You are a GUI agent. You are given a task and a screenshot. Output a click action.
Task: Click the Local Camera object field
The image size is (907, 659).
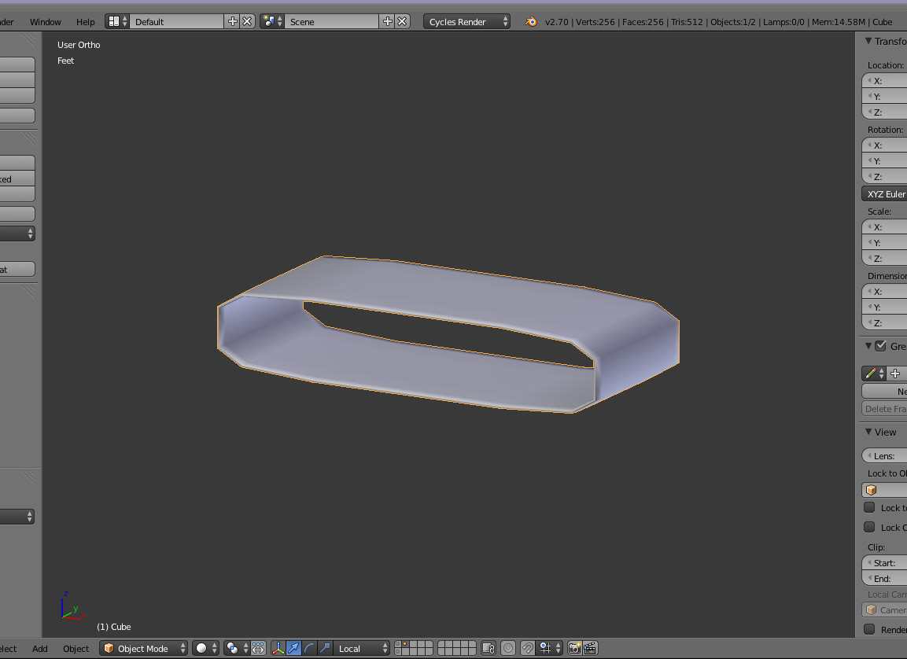click(x=884, y=610)
